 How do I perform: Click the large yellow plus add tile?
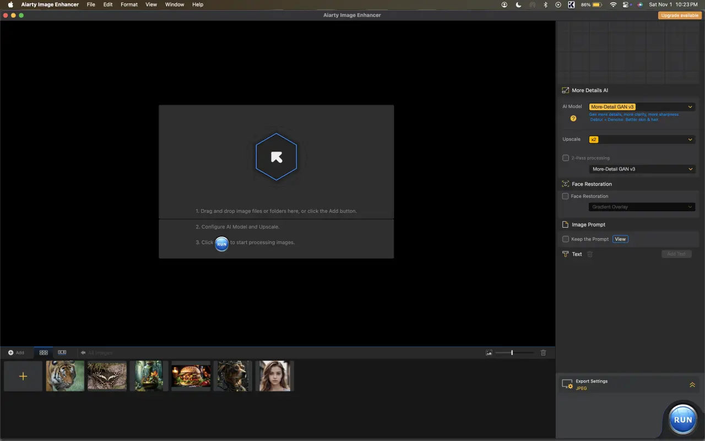pyautogui.click(x=23, y=377)
